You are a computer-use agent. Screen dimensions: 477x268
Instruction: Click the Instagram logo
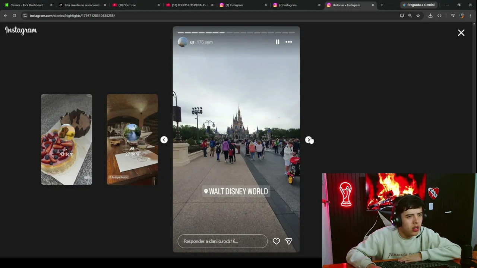click(21, 31)
